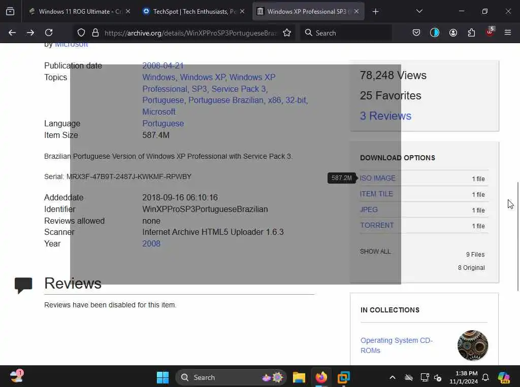Open the uBlock Origin extension icon
The height and width of the screenshot is (387, 520).
pyautogui.click(x=490, y=32)
